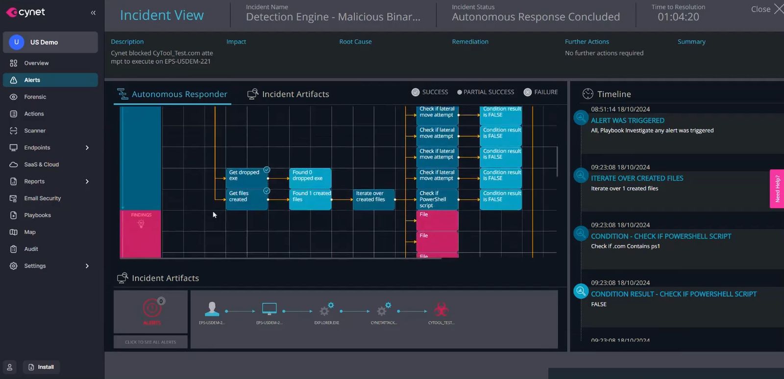The image size is (784, 379).
Task: Open Playbooks in the sidebar menu
Action: (x=37, y=215)
